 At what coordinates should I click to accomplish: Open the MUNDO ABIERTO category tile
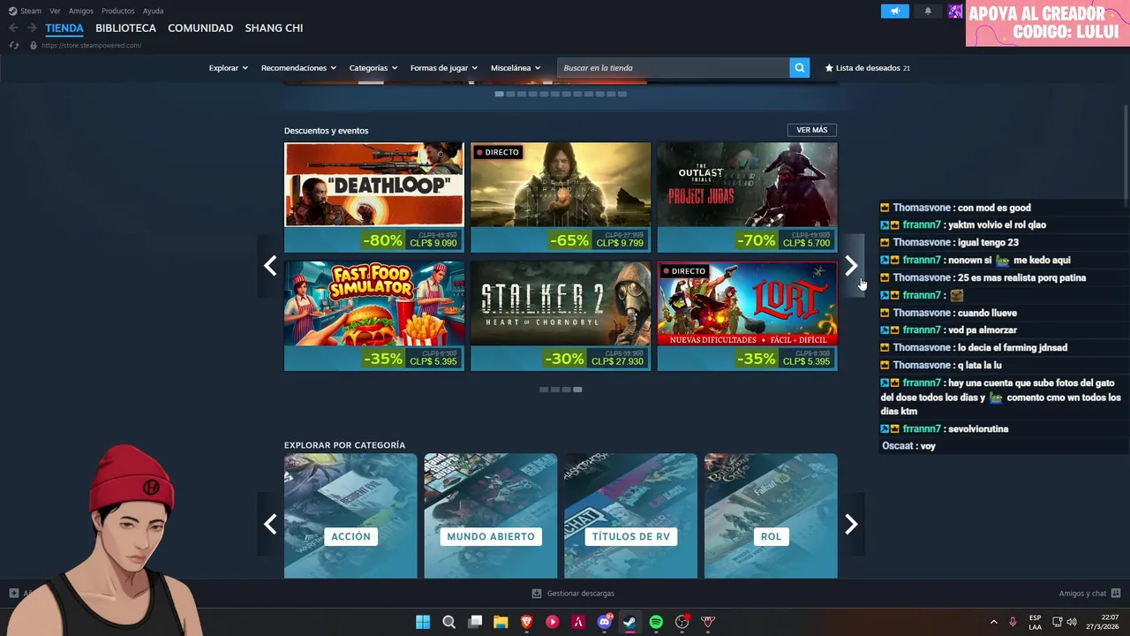pyautogui.click(x=491, y=517)
